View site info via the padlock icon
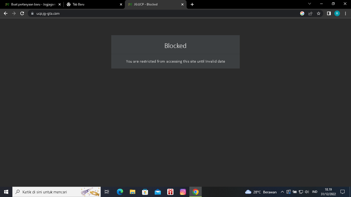 click(32, 13)
